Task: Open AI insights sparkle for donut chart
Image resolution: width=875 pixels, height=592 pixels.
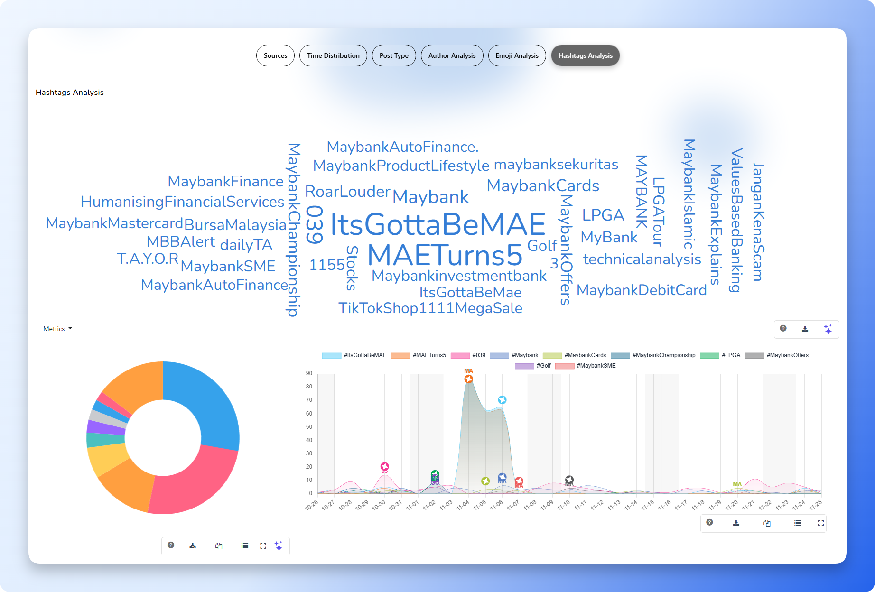Action: pyautogui.click(x=279, y=546)
